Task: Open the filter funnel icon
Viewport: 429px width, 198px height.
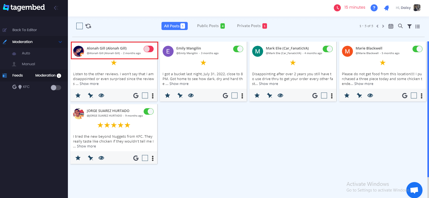Action: [x=410, y=26]
